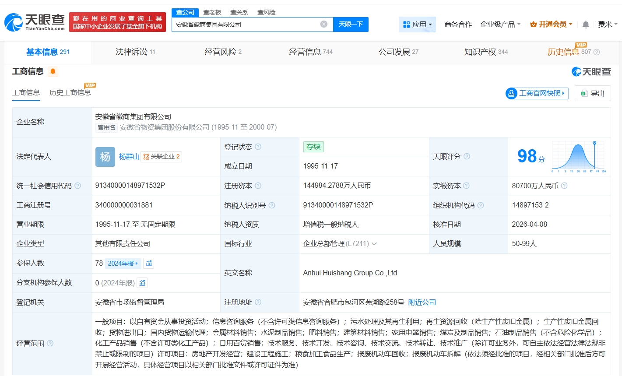This screenshot has width=622, height=376.
Task: Click the help icon next to 经营范围
Action: [50, 343]
